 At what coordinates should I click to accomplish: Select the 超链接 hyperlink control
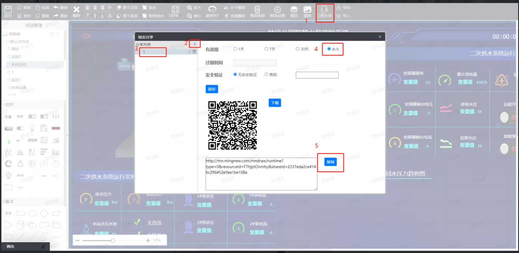(x=32, y=140)
